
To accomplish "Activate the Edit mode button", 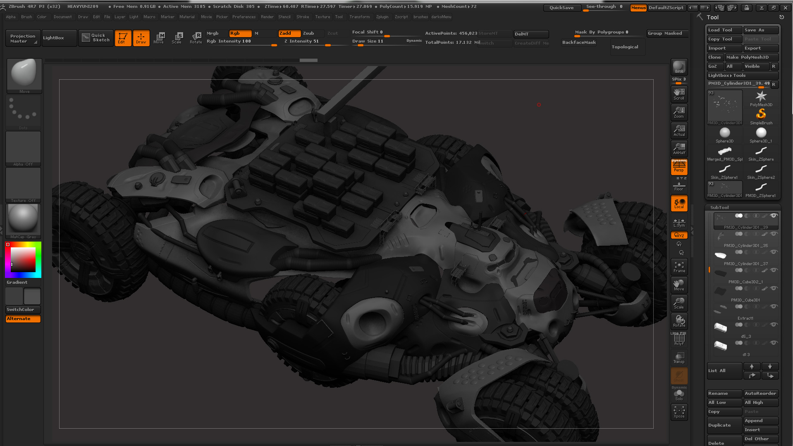I will [x=123, y=38].
